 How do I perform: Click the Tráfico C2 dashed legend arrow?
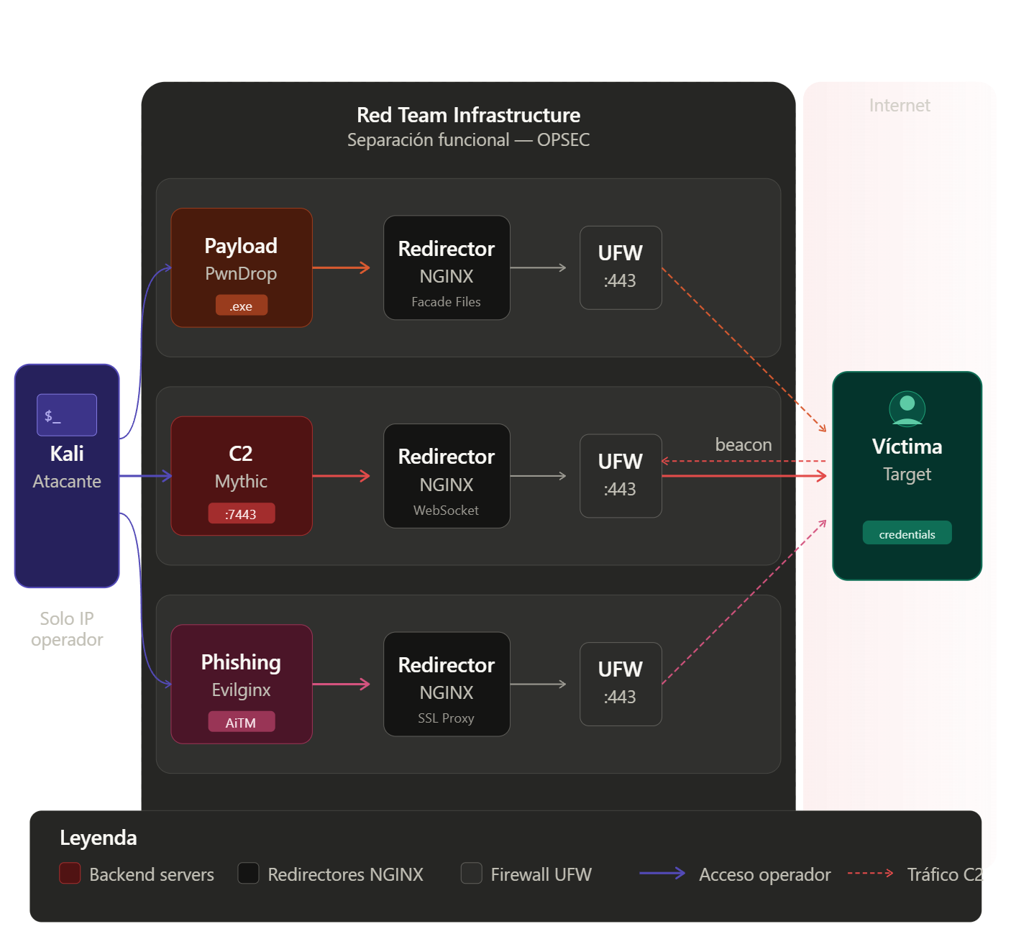(x=870, y=874)
